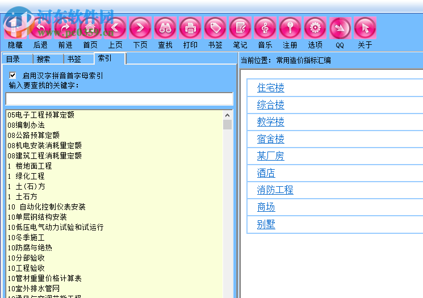
Task: Click the 关于 (About) cursor icon
Action: pos(365,27)
